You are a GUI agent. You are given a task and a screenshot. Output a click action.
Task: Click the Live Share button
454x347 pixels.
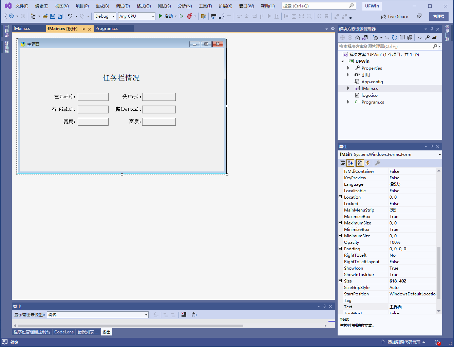click(395, 16)
